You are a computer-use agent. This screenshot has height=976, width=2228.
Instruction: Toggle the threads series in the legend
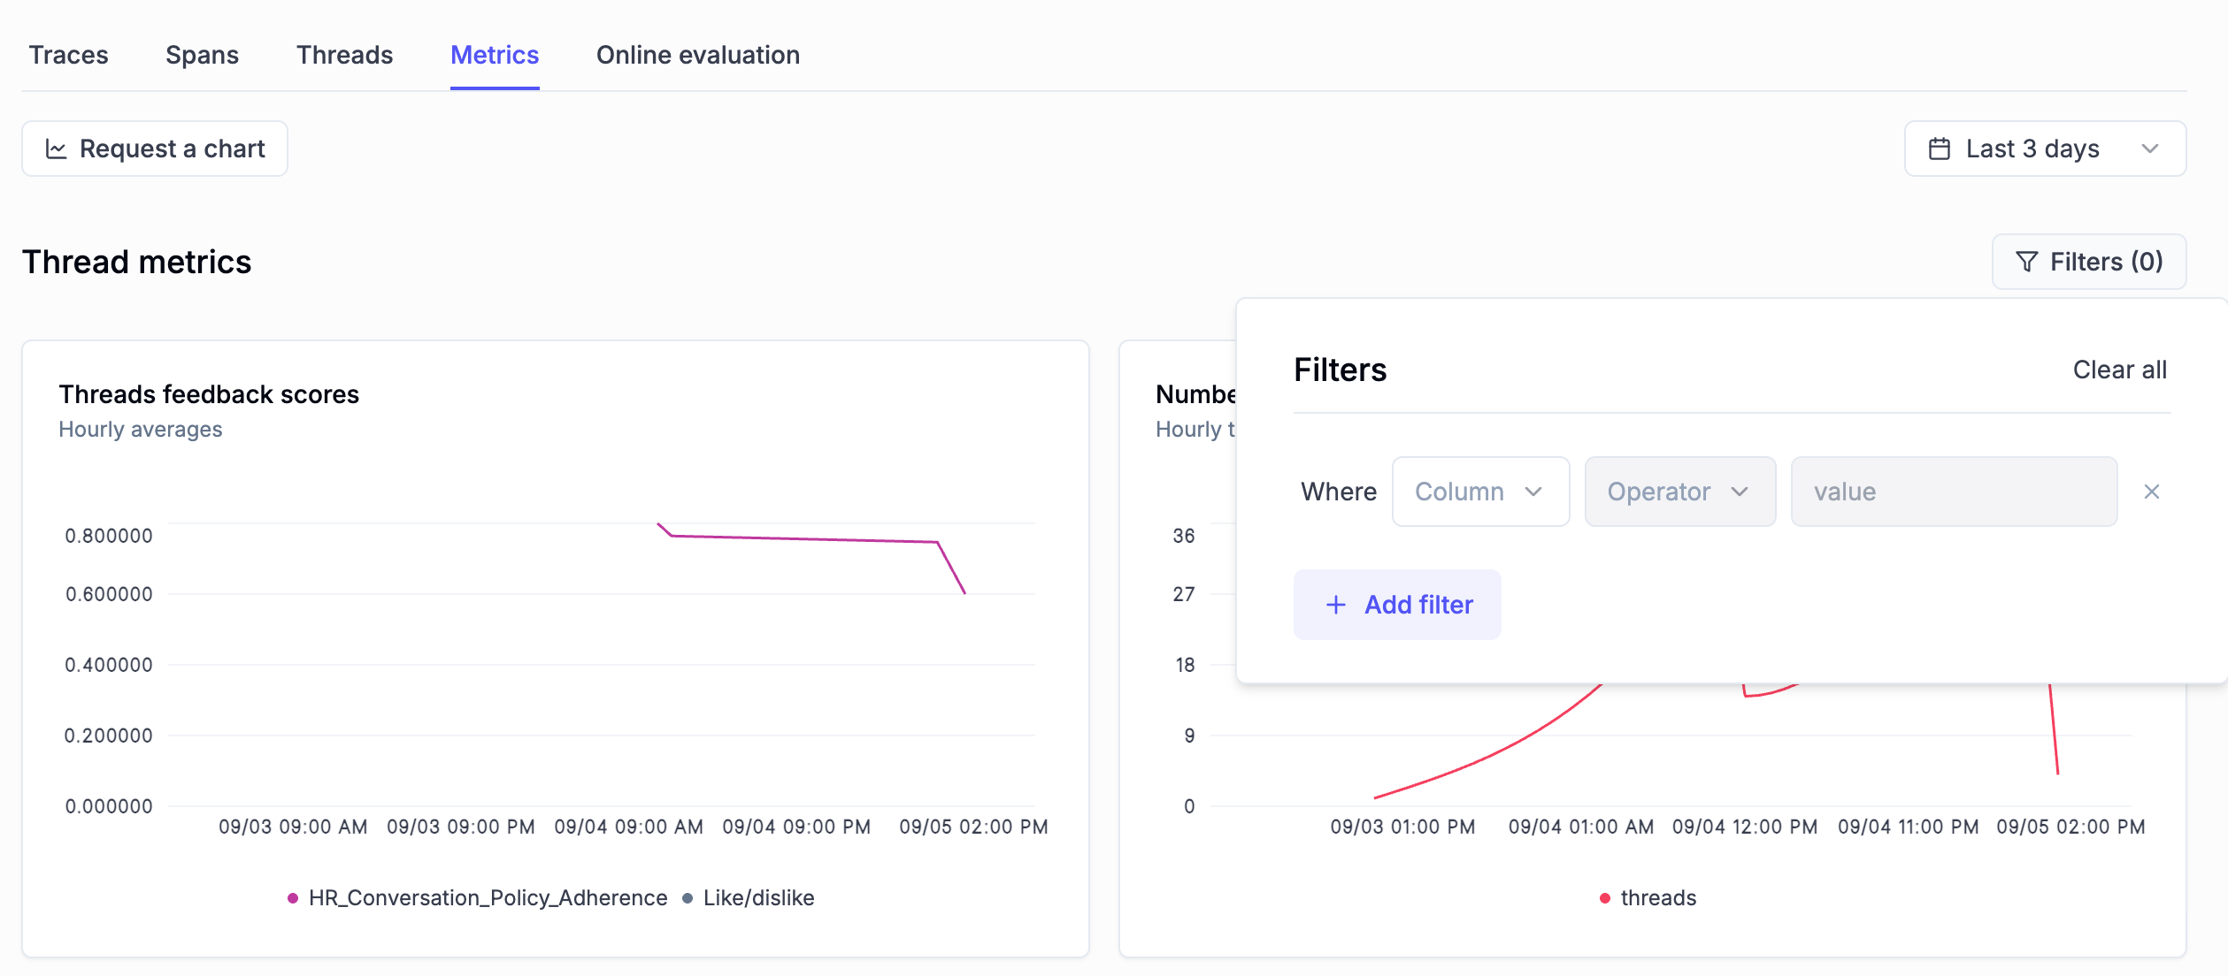click(x=1658, y=897)
